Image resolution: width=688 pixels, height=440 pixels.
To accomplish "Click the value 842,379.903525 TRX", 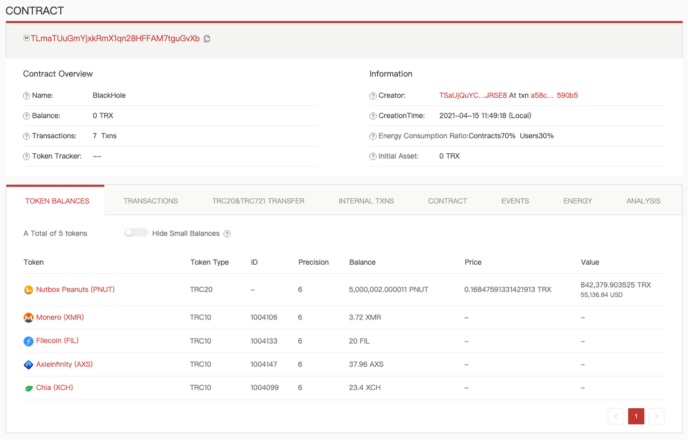I will (616, 285).
